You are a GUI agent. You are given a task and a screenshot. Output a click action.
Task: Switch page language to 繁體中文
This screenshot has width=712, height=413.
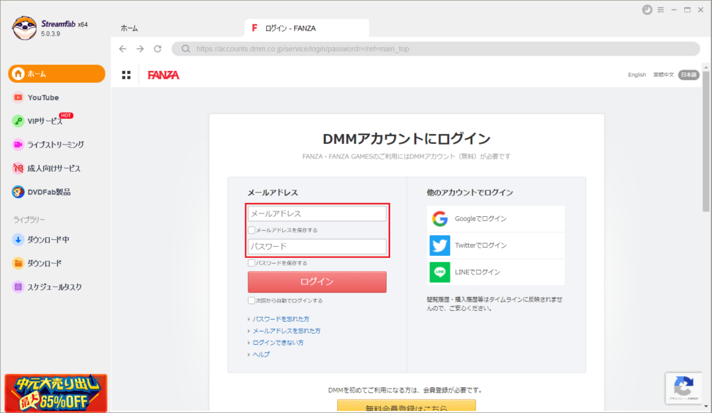tap(663, 75)
